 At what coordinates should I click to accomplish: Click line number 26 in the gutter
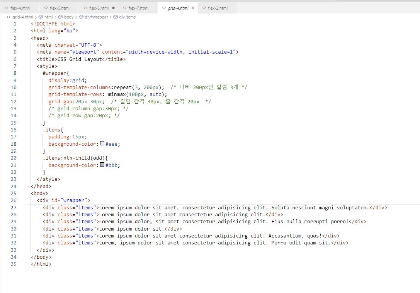[14, 200]
